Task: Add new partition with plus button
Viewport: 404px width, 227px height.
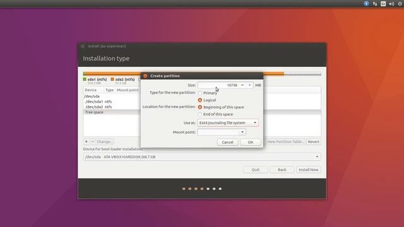Action: [x=86, y=141]
